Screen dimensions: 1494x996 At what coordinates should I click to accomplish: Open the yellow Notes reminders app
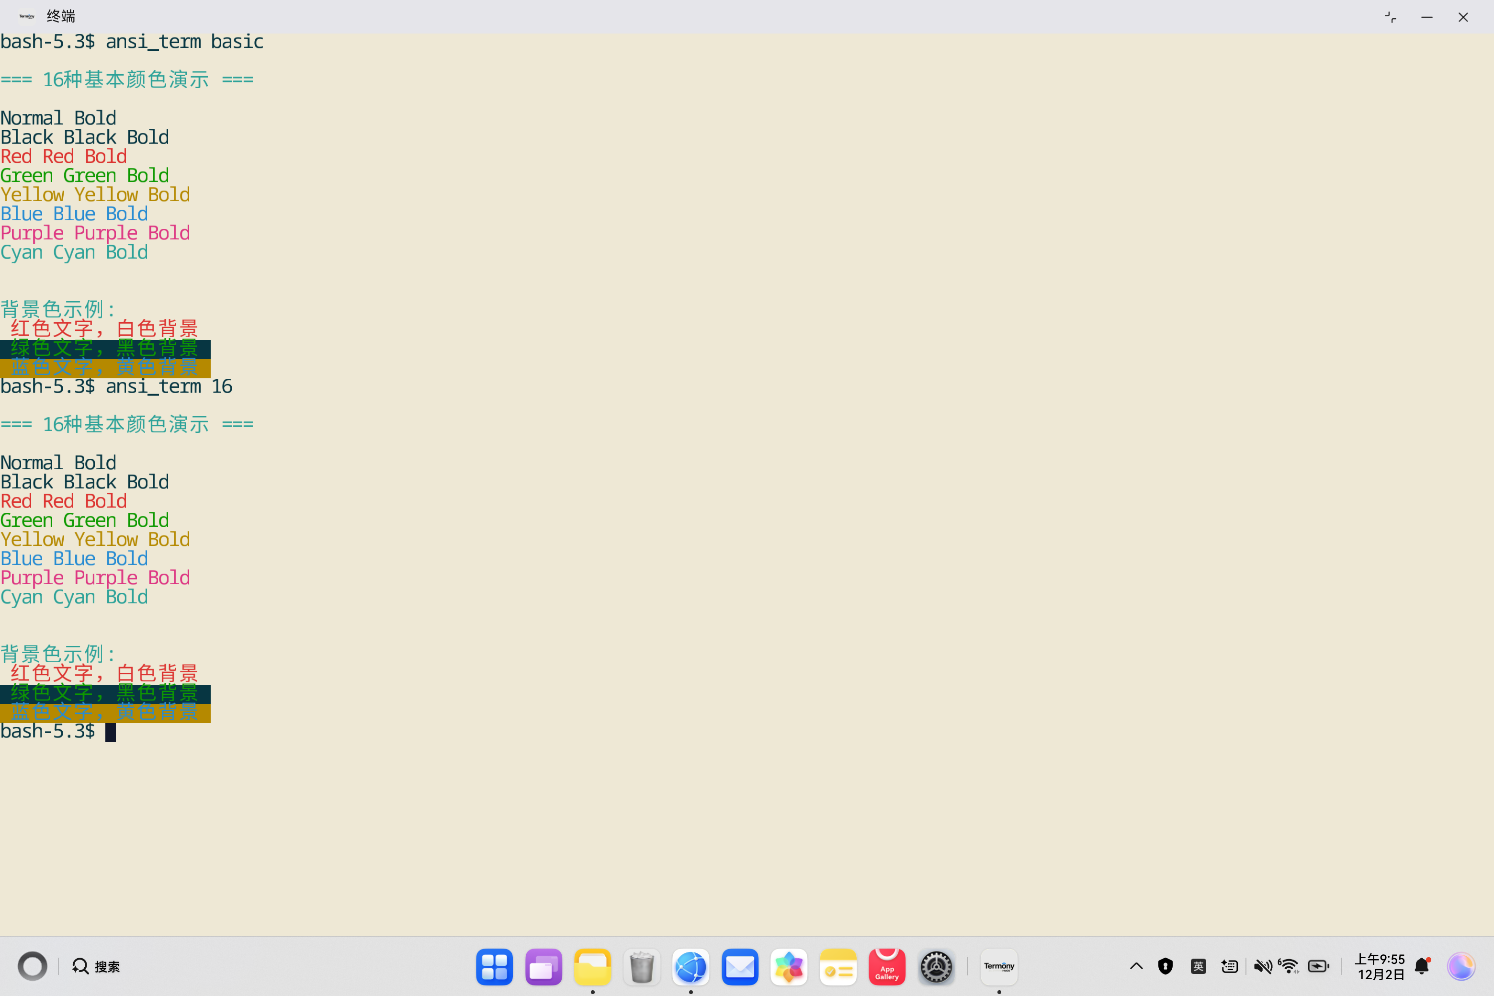tap(837, 966)
